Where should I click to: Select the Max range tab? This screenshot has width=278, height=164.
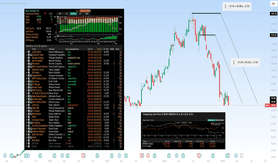87,14
